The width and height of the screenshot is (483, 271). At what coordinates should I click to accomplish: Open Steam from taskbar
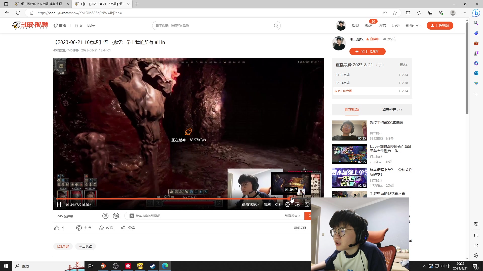(x=152, y=266)
